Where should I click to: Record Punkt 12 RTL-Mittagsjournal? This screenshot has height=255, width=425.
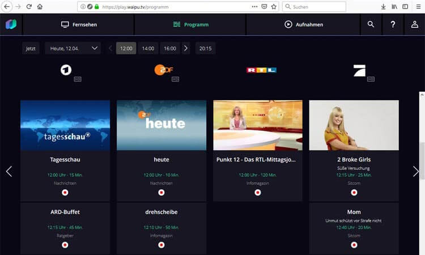coord(258,193)
